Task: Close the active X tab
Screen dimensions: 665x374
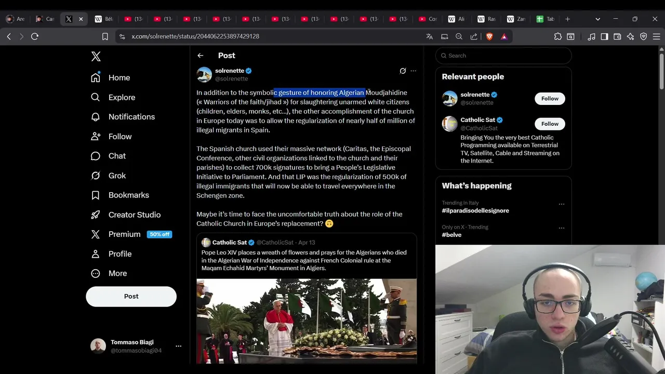Action: tap(81, 19)
